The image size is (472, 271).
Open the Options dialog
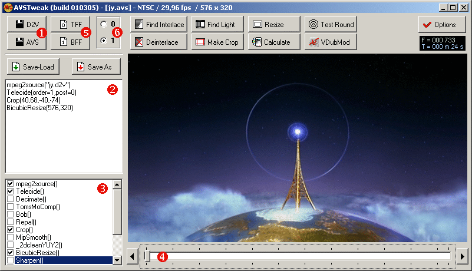tap(441, 25)
